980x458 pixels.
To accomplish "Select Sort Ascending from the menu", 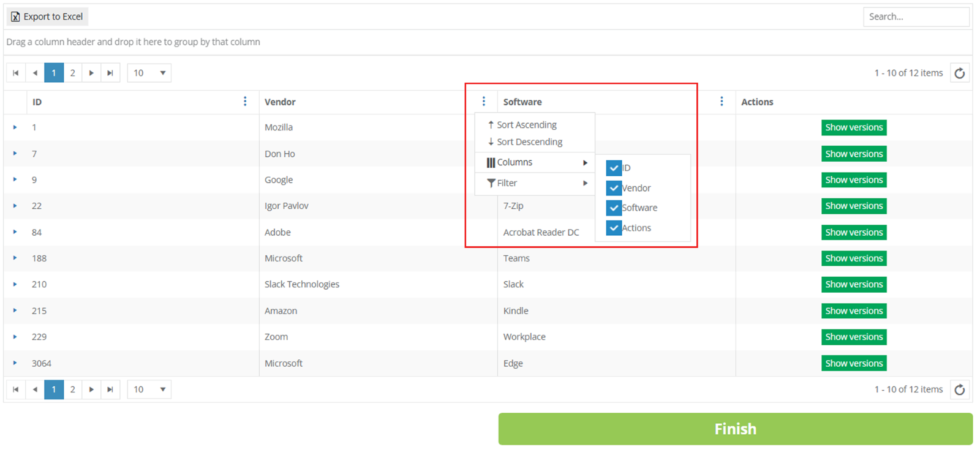I will [x=527, y=125].
